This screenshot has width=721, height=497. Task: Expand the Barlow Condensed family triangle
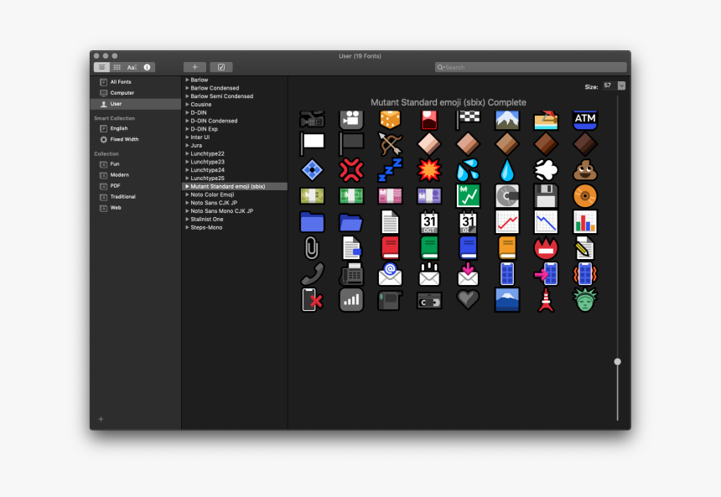pyautogui.click(x=187, y=88)
